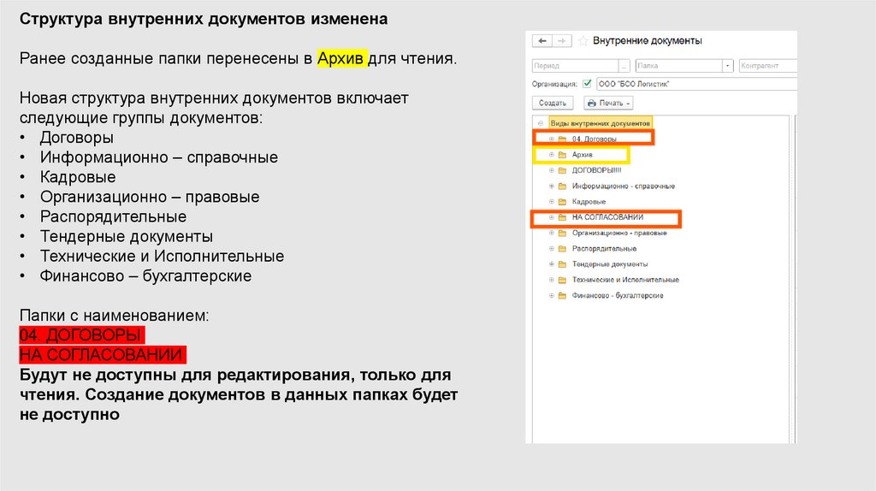Expand the Технические и Исполнительные node

tap(552, 280)
